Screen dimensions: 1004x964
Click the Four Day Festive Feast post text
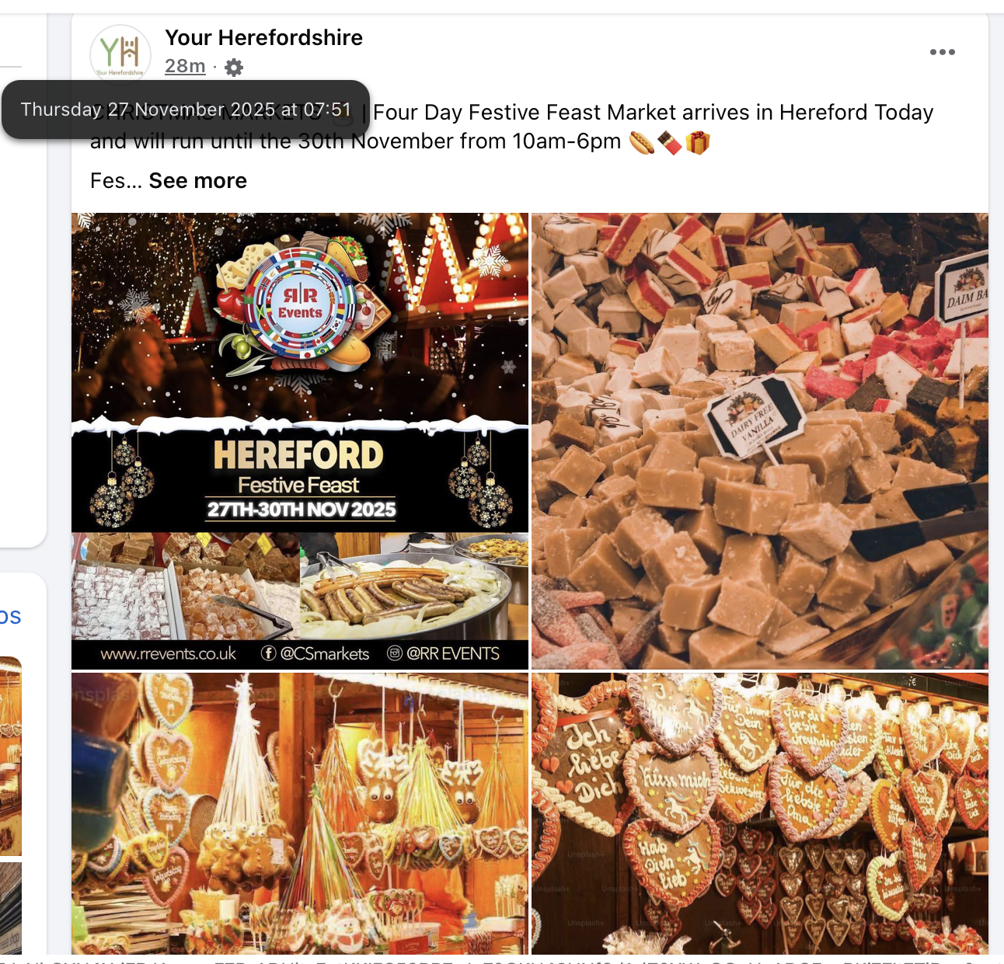tap(653, 113)
